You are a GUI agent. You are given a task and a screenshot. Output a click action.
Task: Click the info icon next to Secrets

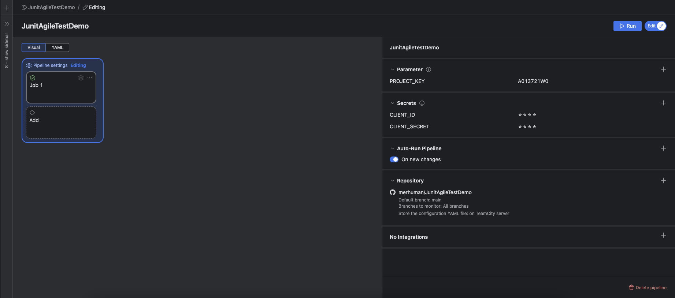pyautogui.click(x=422, y=103)
